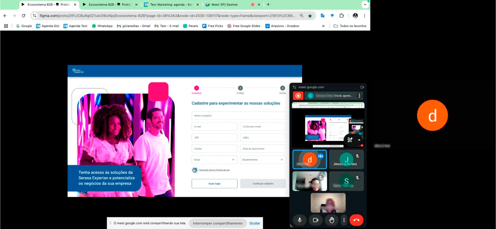496x229 pixels.
Task: Click Ocultar on sharing notification
Action: pyautogui.click(x=255, y=223)
